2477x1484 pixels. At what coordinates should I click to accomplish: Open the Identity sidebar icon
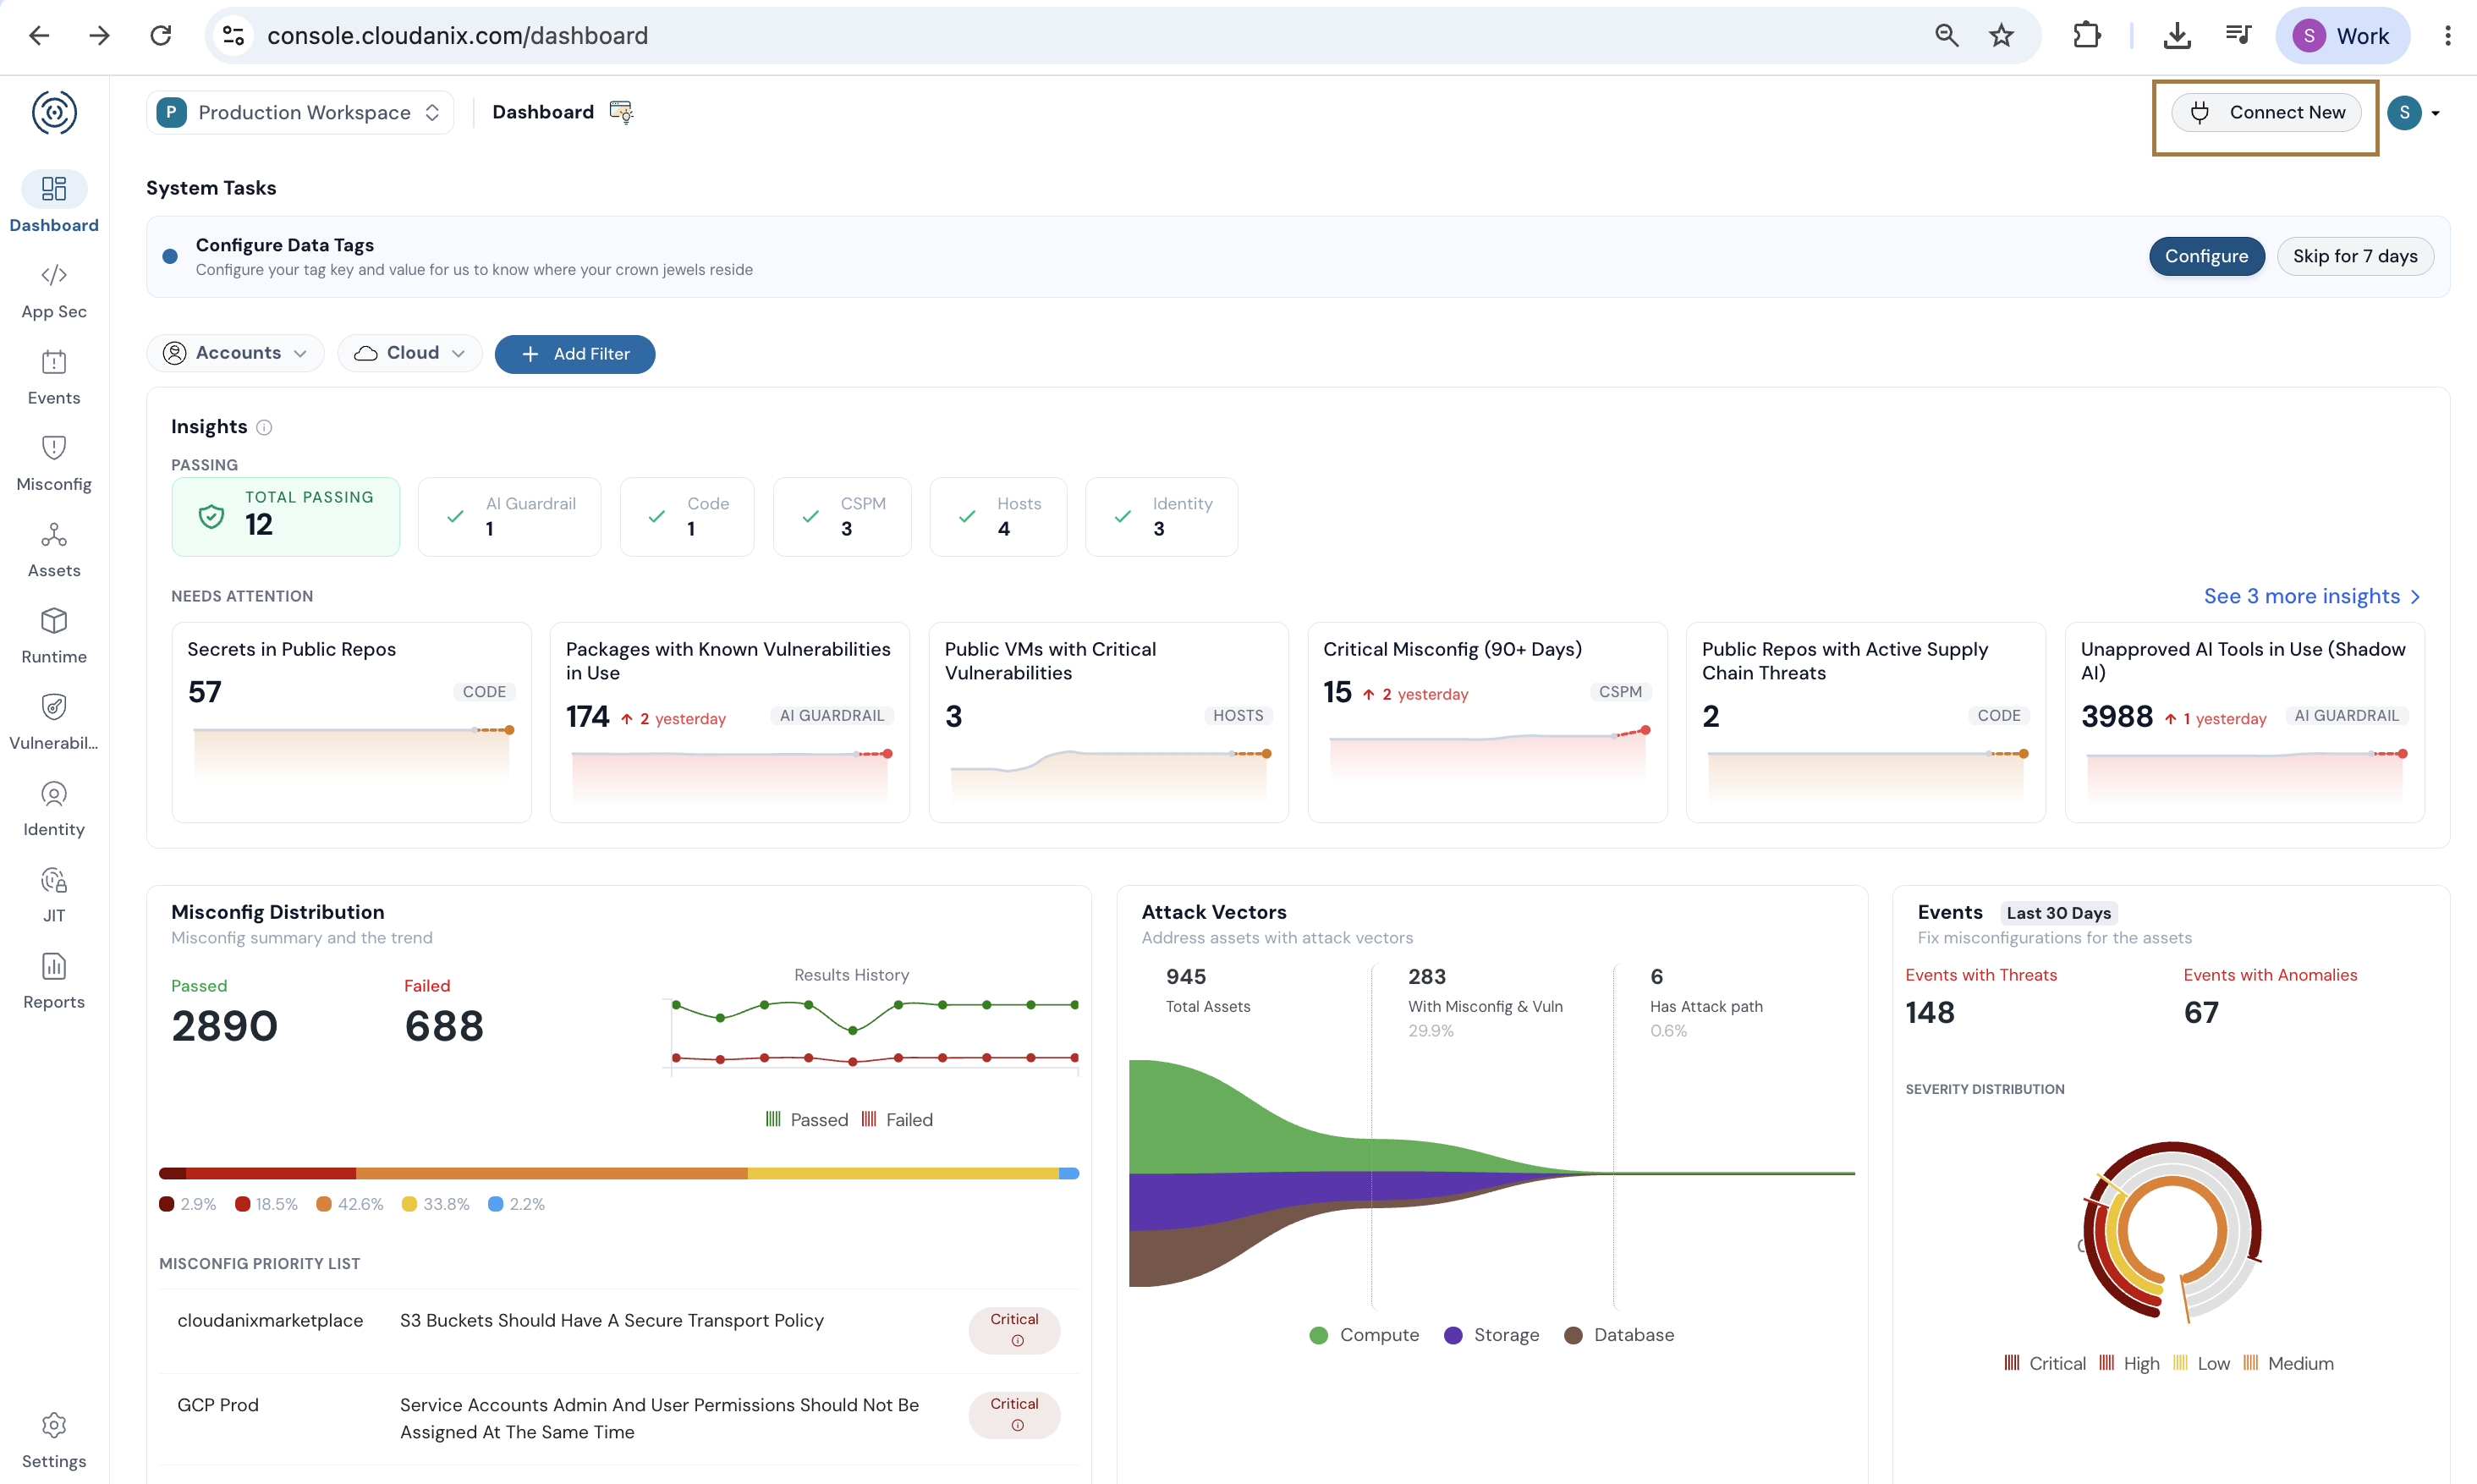coord(54,794)
